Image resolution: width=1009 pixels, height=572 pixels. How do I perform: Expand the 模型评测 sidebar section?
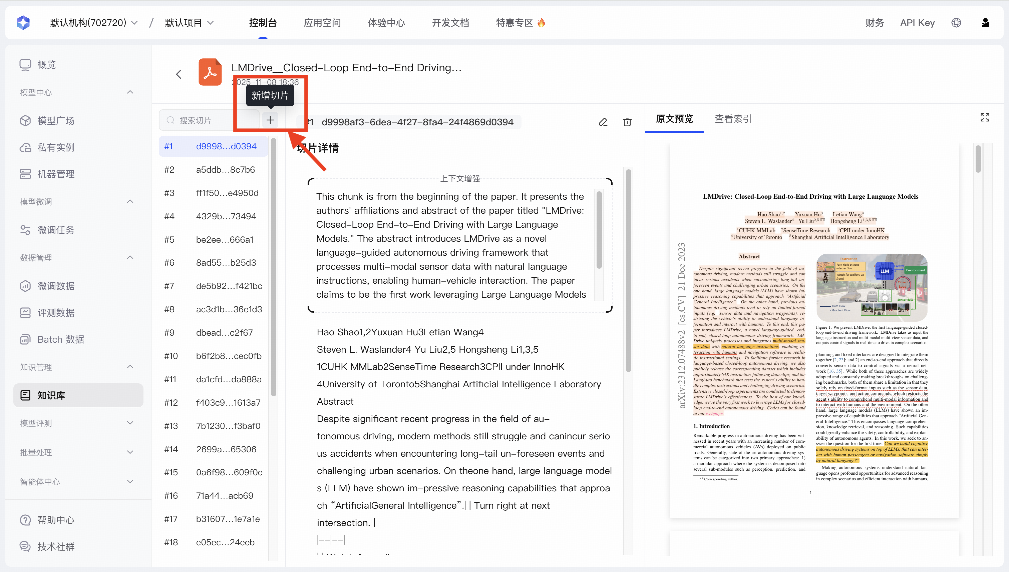130,423
